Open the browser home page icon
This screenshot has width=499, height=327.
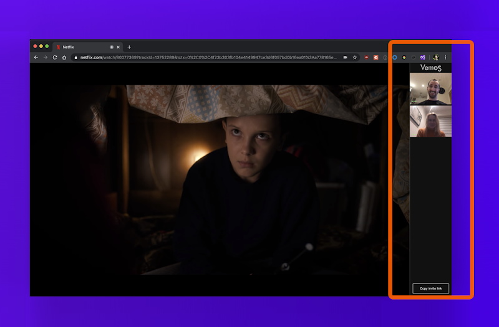[64, 57]
